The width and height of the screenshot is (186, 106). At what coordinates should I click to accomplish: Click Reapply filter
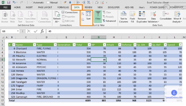click(108, 17)
